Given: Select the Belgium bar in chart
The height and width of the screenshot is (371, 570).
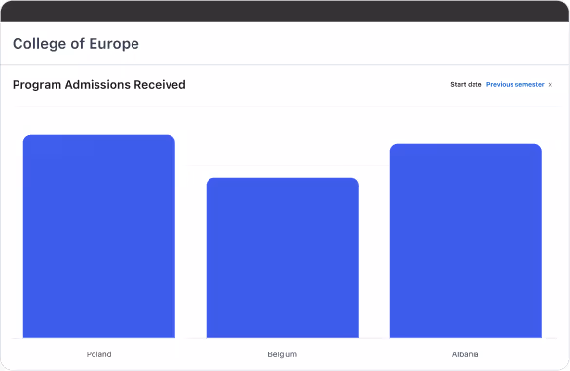Looking at the screenshot, I should (283, 258).
